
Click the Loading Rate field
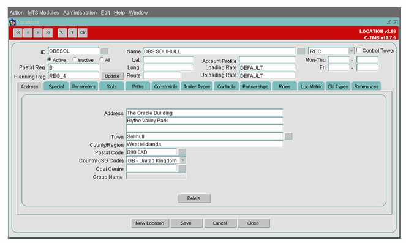click(267, 67)
